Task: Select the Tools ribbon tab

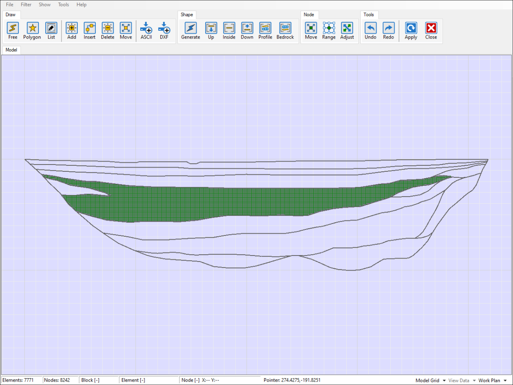Action: tap(369, 15)
